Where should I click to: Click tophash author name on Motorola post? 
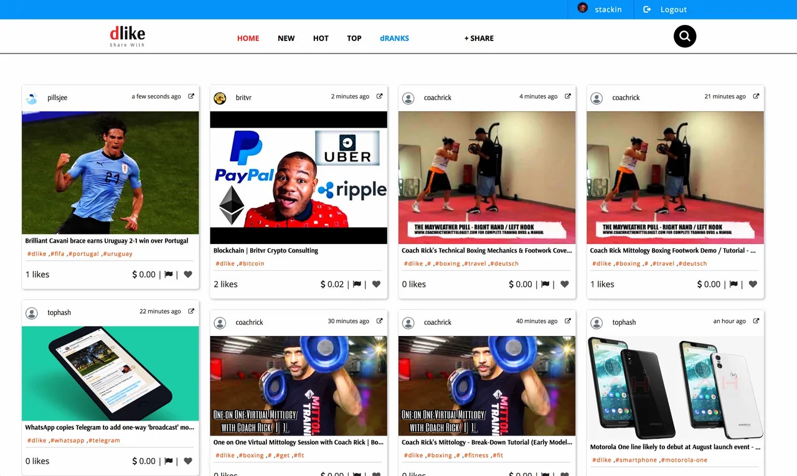click(624, 322)
